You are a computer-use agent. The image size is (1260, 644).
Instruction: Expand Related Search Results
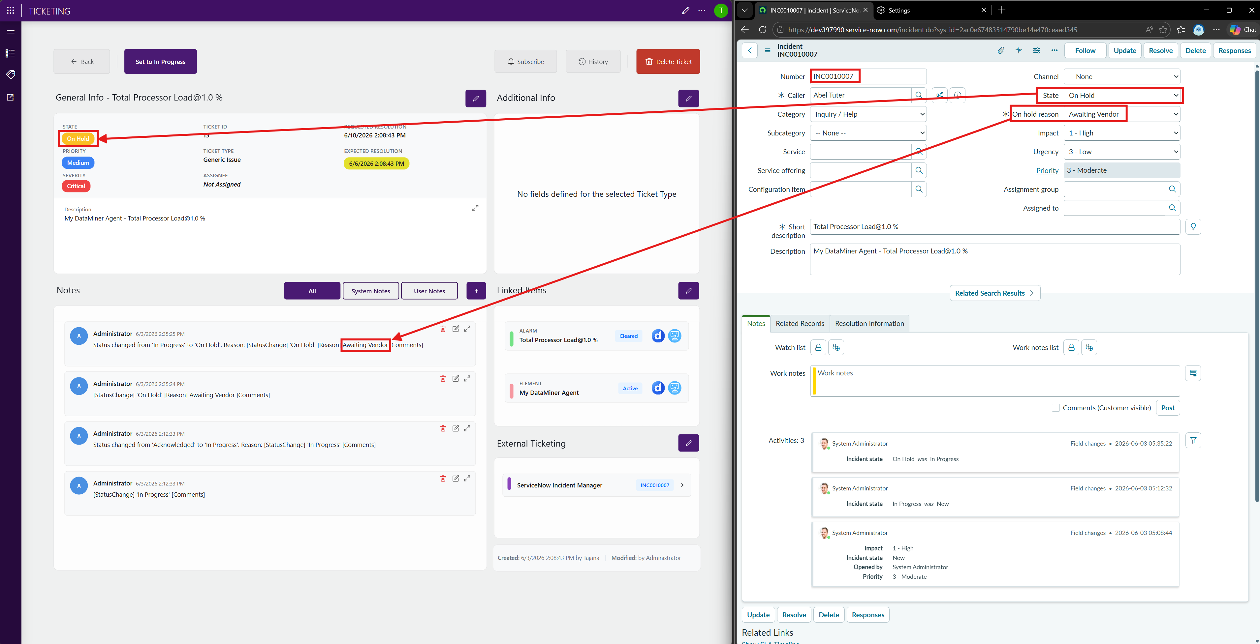tap(994, 293)
